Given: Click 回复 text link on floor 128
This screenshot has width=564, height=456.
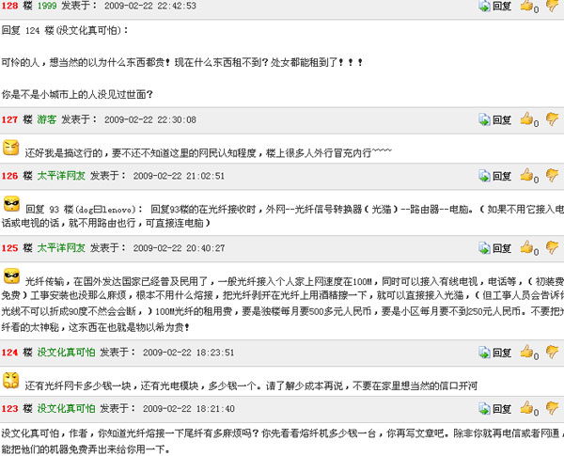Looking at the screenshot, I should (x=502, y=6).
